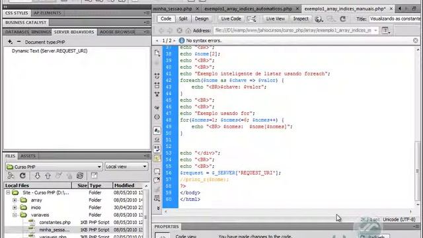Select Server Behaviors tab
Image resolution: width=423 pixels, height=238 pixels.
74,32
